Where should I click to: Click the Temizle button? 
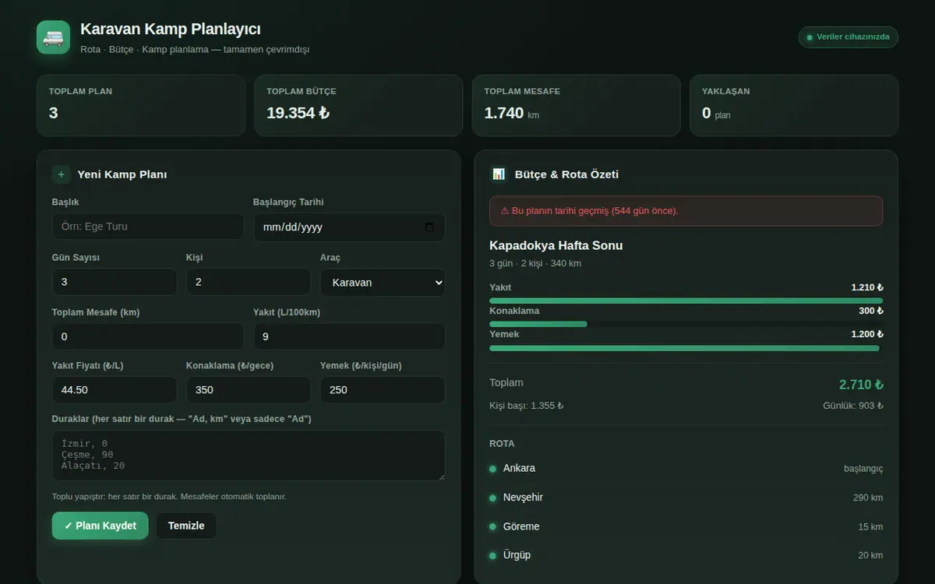[x=186, y=526]
